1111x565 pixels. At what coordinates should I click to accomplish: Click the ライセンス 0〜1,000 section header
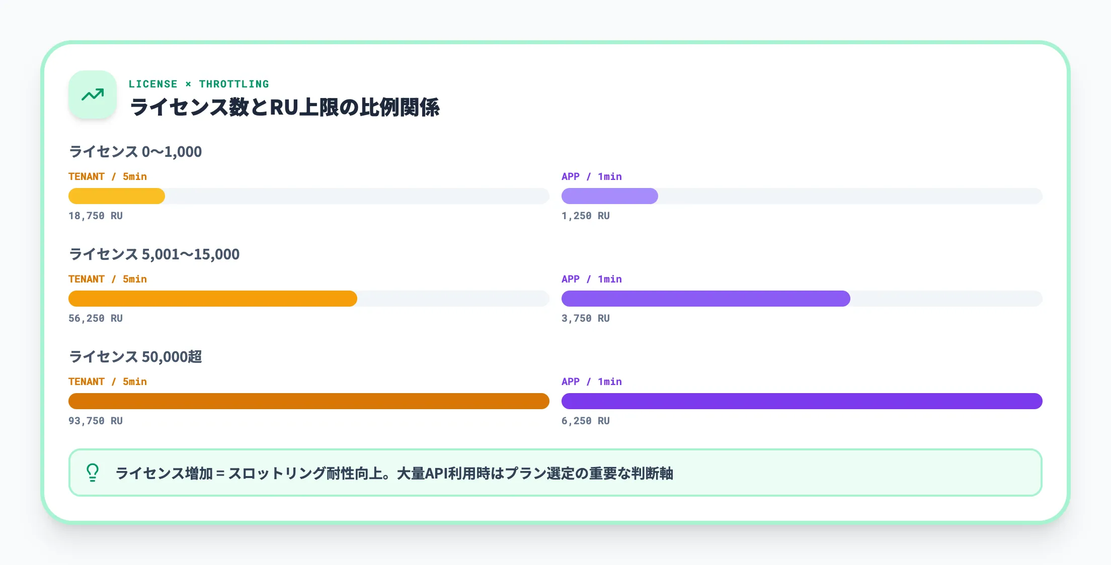pyautogui.click(x=135, y=151)
